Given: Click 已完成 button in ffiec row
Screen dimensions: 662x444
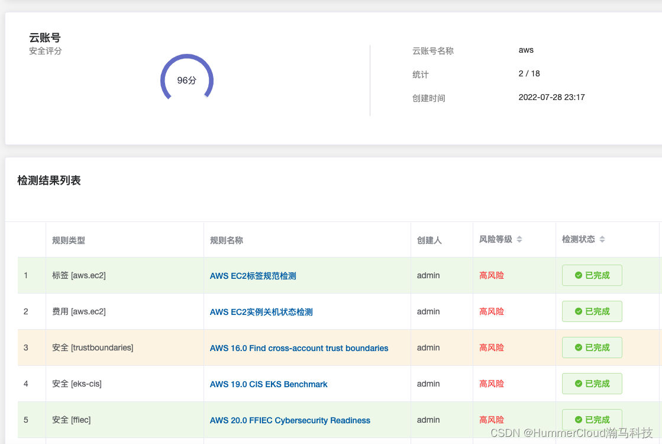Looking at the screenshot, I should click(x=592, y=420).
